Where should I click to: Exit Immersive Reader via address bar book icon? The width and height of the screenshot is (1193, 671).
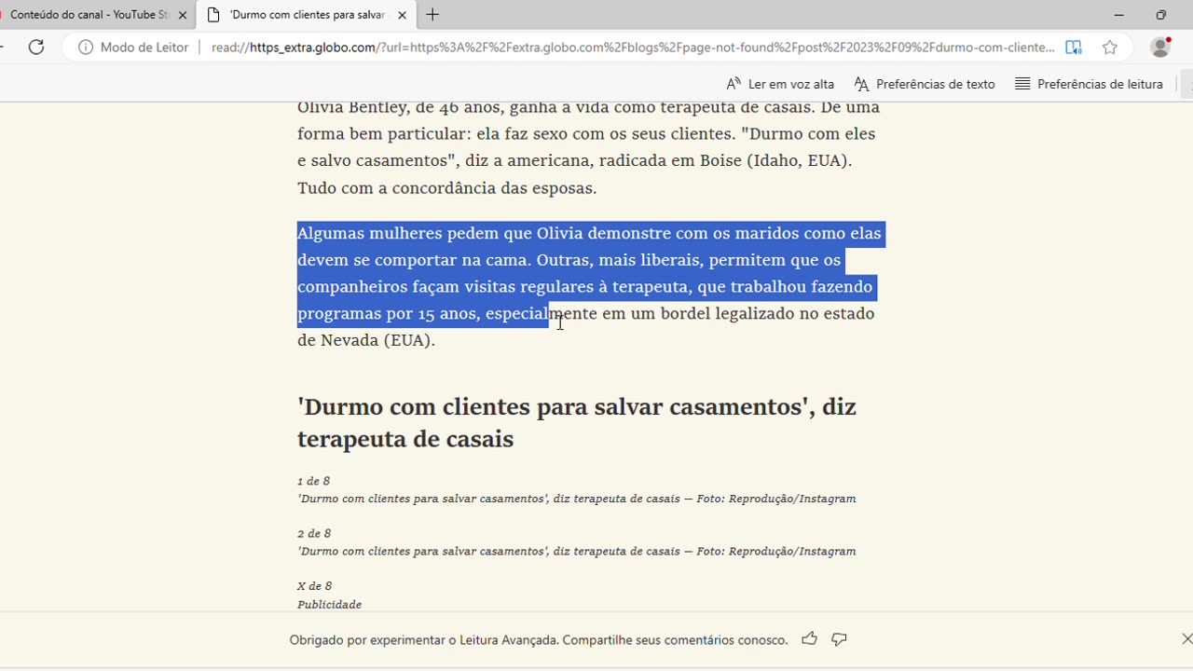coord(1074,47)
